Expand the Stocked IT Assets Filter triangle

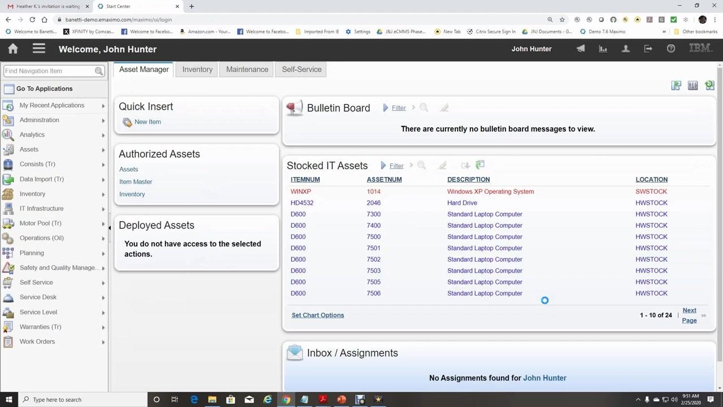(384, 166)
